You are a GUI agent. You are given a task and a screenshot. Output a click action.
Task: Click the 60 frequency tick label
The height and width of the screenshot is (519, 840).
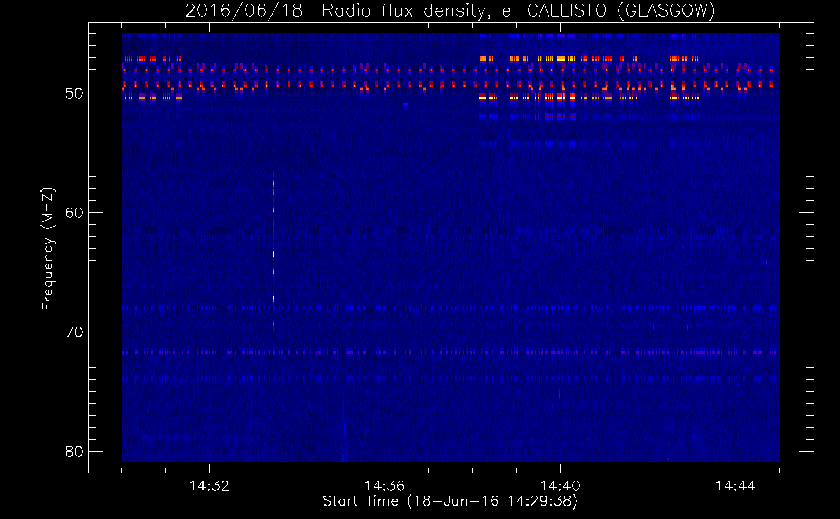(74, 213)
